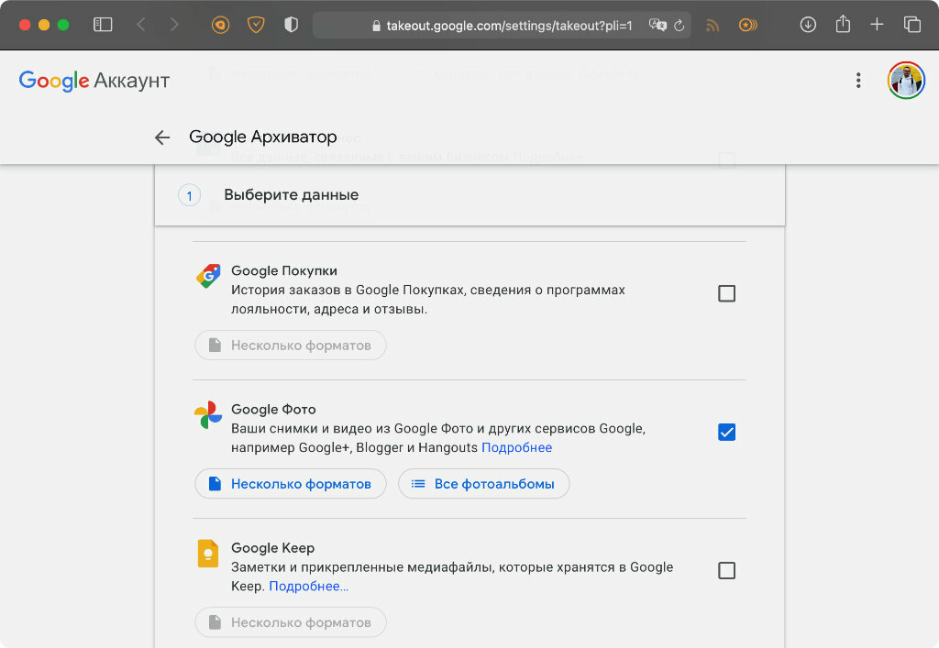Reload the page with refresh icon

click(679, 25)
